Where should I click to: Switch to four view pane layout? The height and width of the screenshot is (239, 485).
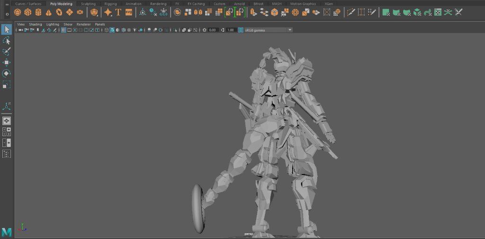click(x=7, y=132)
